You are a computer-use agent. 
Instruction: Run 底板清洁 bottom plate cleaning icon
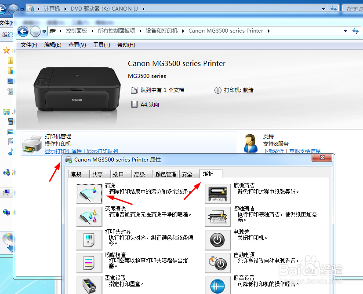pyautogui.click(x=218, y=194)
